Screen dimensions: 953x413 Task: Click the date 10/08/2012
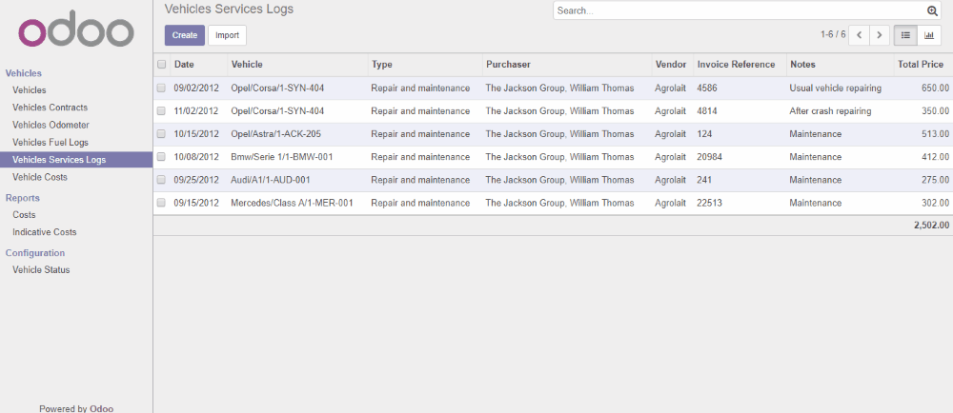point(195,157)
